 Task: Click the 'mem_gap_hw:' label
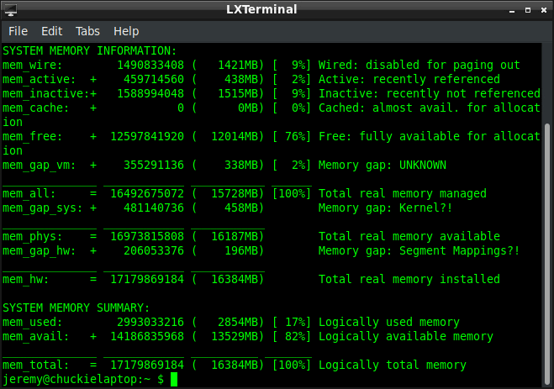pos(40,251)
